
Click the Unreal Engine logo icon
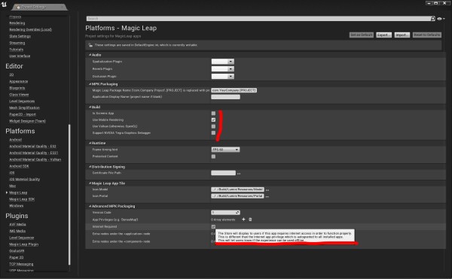pyautogui.click(x=4, y=5)
